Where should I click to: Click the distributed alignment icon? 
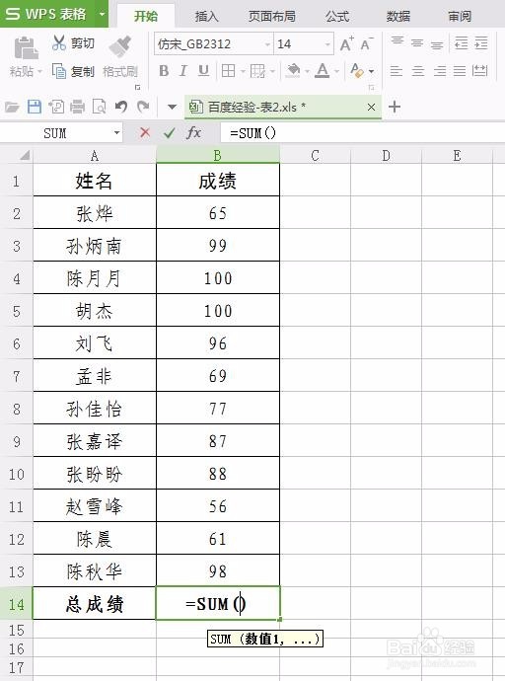click(480, 70)
